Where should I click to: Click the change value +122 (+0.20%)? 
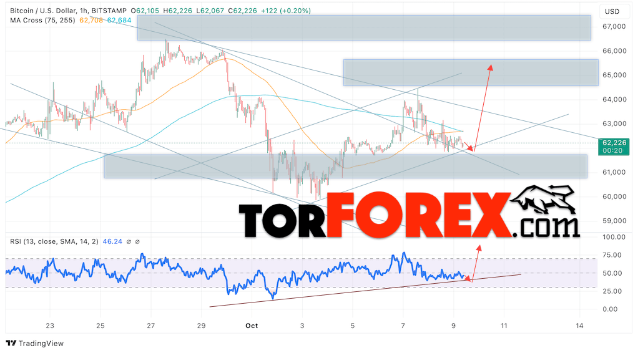coord(286,11)
